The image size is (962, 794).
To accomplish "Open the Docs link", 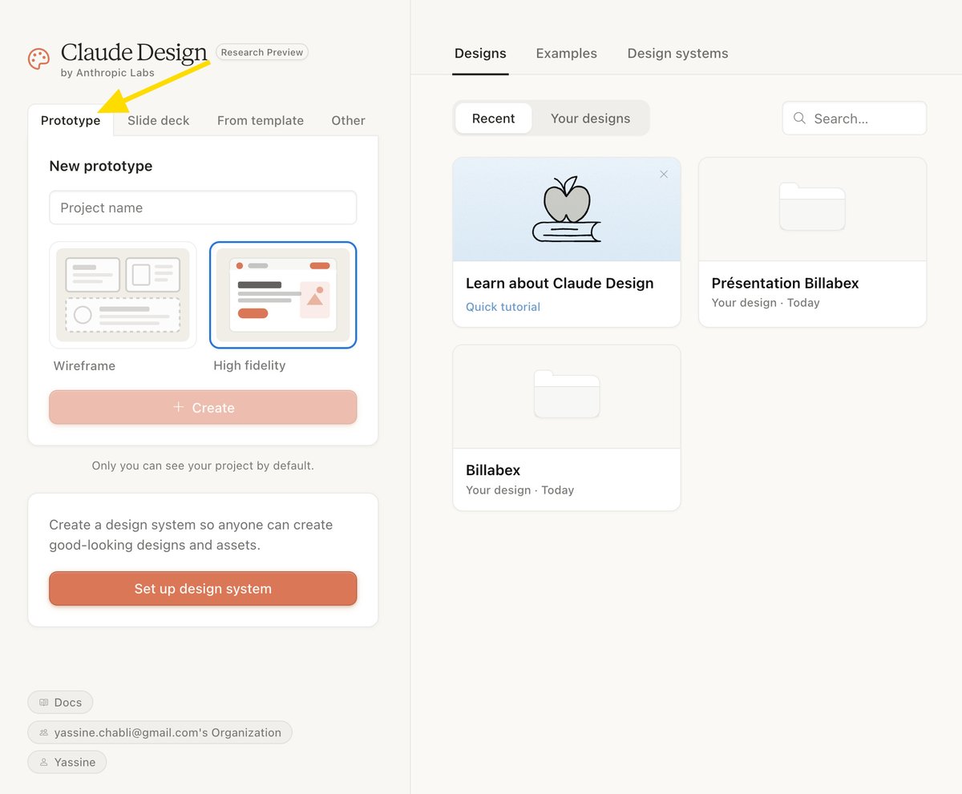I will click(x=60, y=703).
